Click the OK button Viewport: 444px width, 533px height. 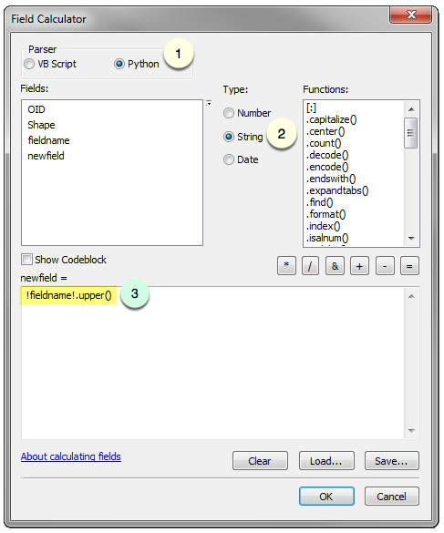point(326,497)
